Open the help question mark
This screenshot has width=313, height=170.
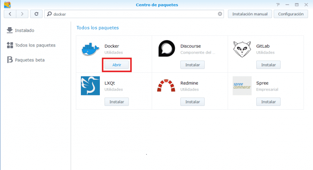click(x=278, y=5)
